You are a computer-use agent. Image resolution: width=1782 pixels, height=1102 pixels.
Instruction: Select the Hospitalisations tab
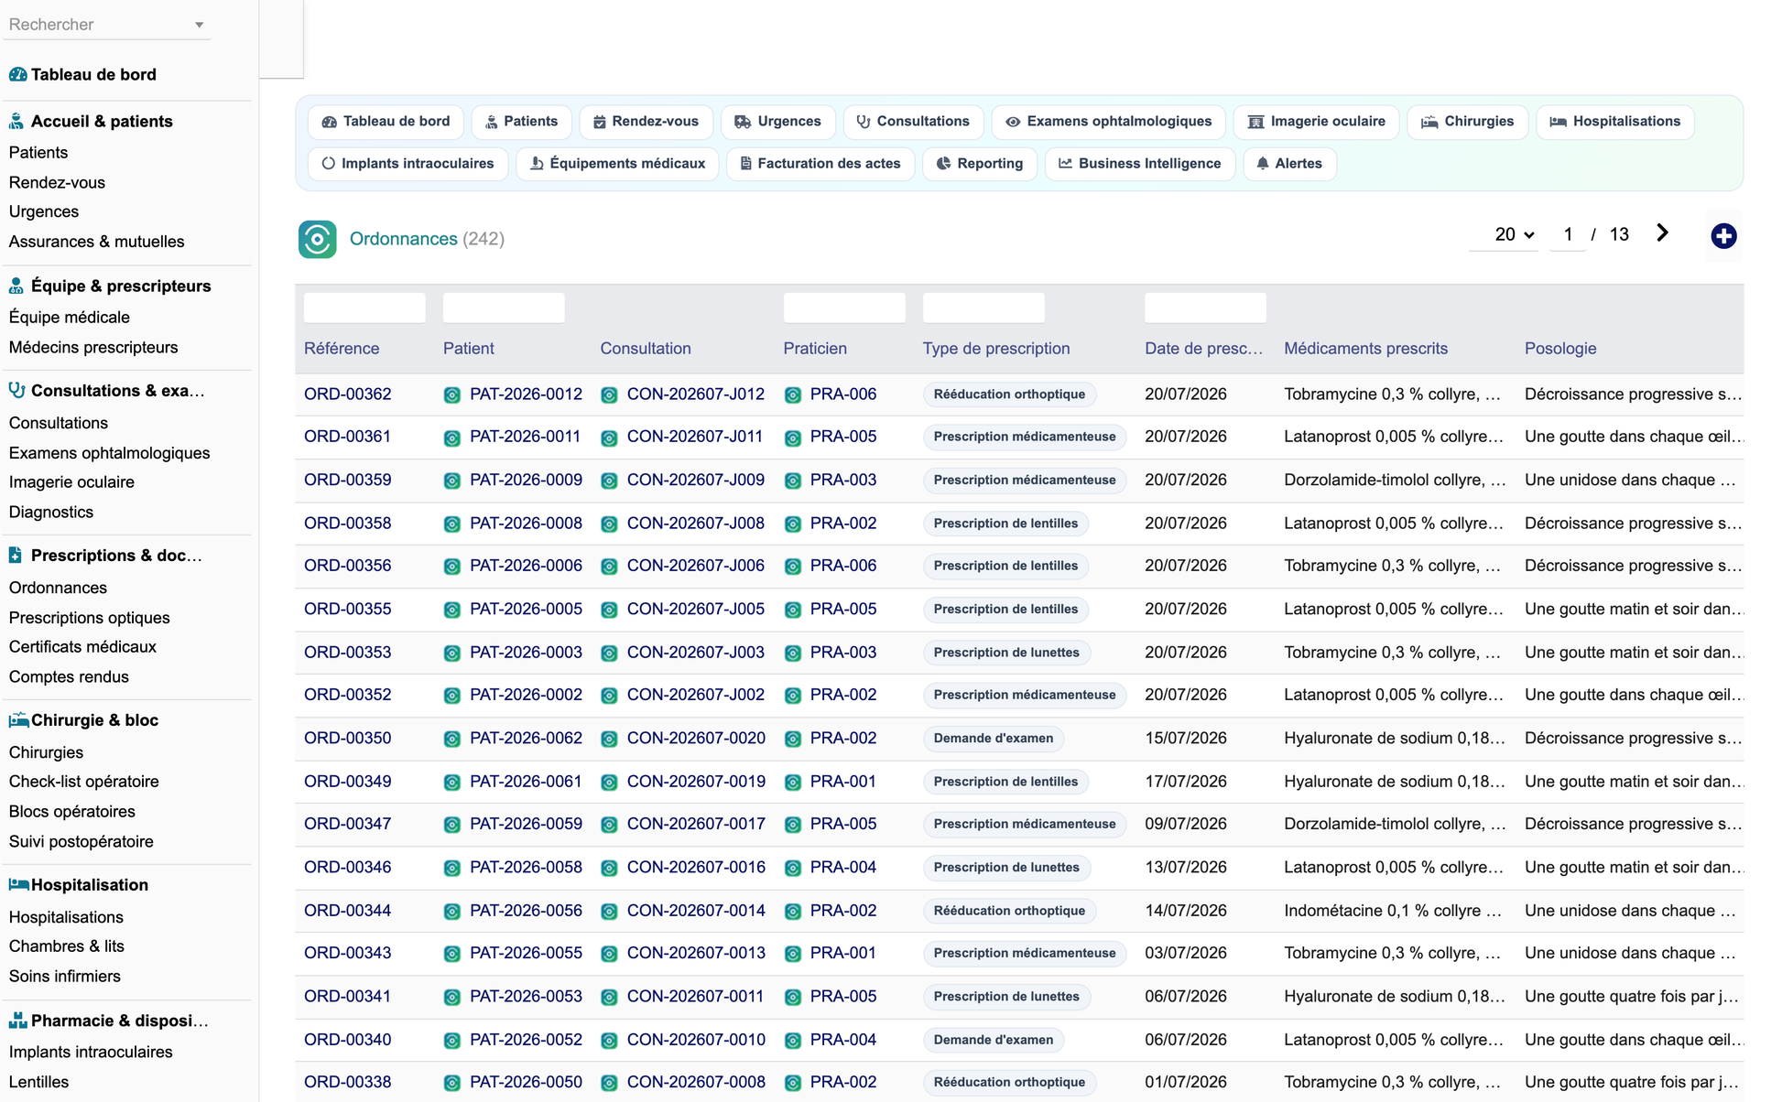pos(1615,122)
